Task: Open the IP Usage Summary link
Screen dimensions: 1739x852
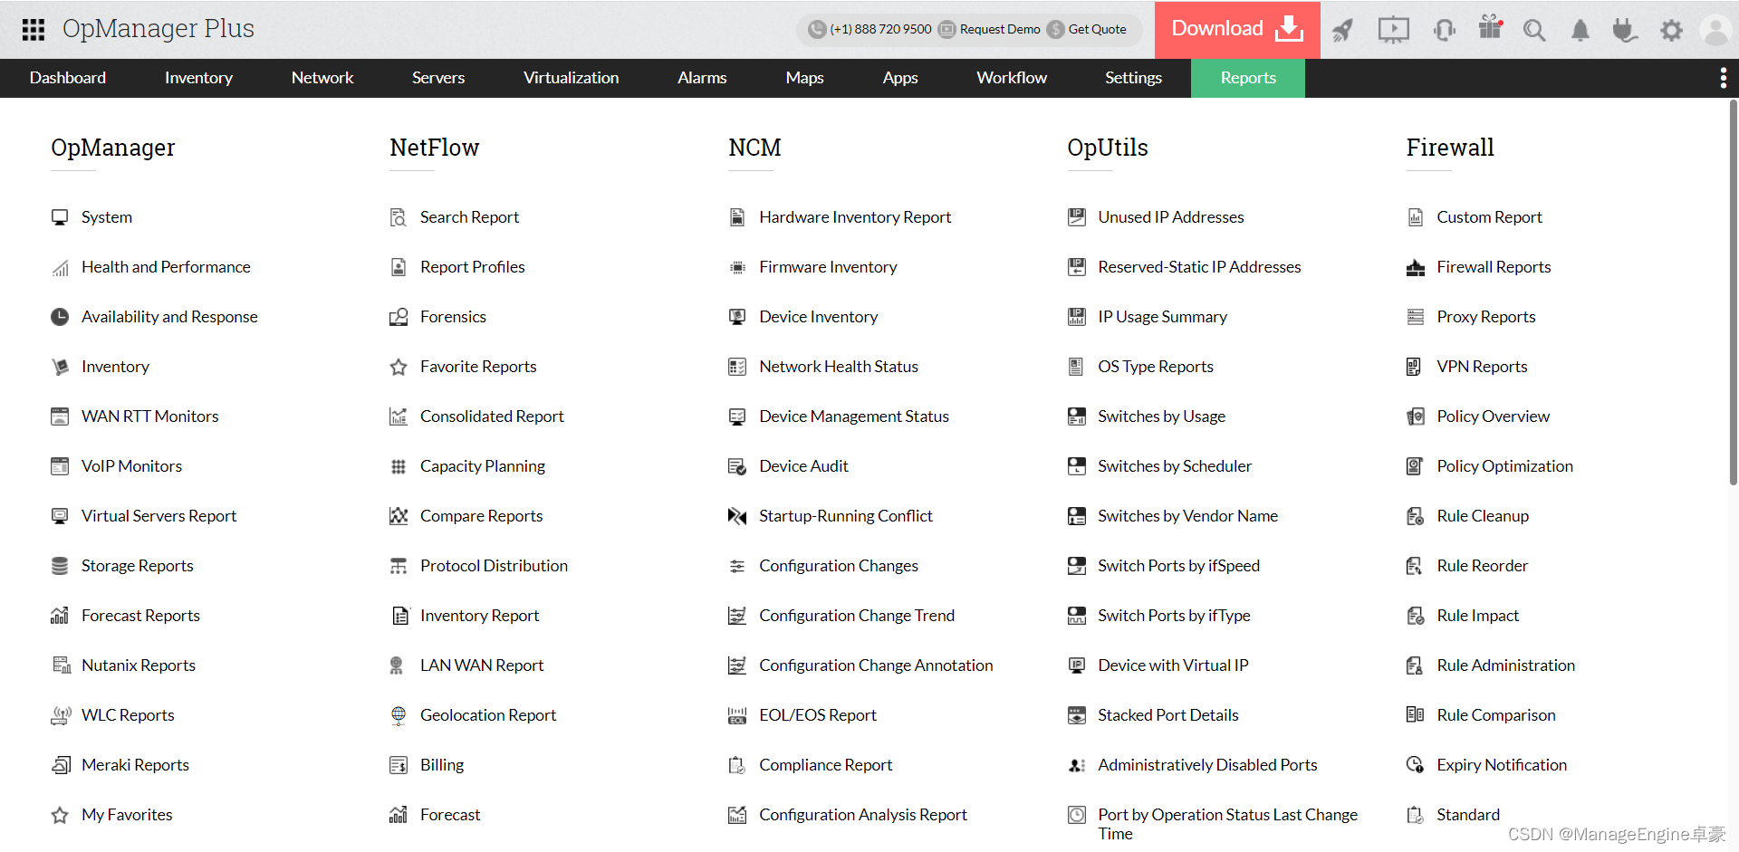Action: click(x=1162, y=317)
